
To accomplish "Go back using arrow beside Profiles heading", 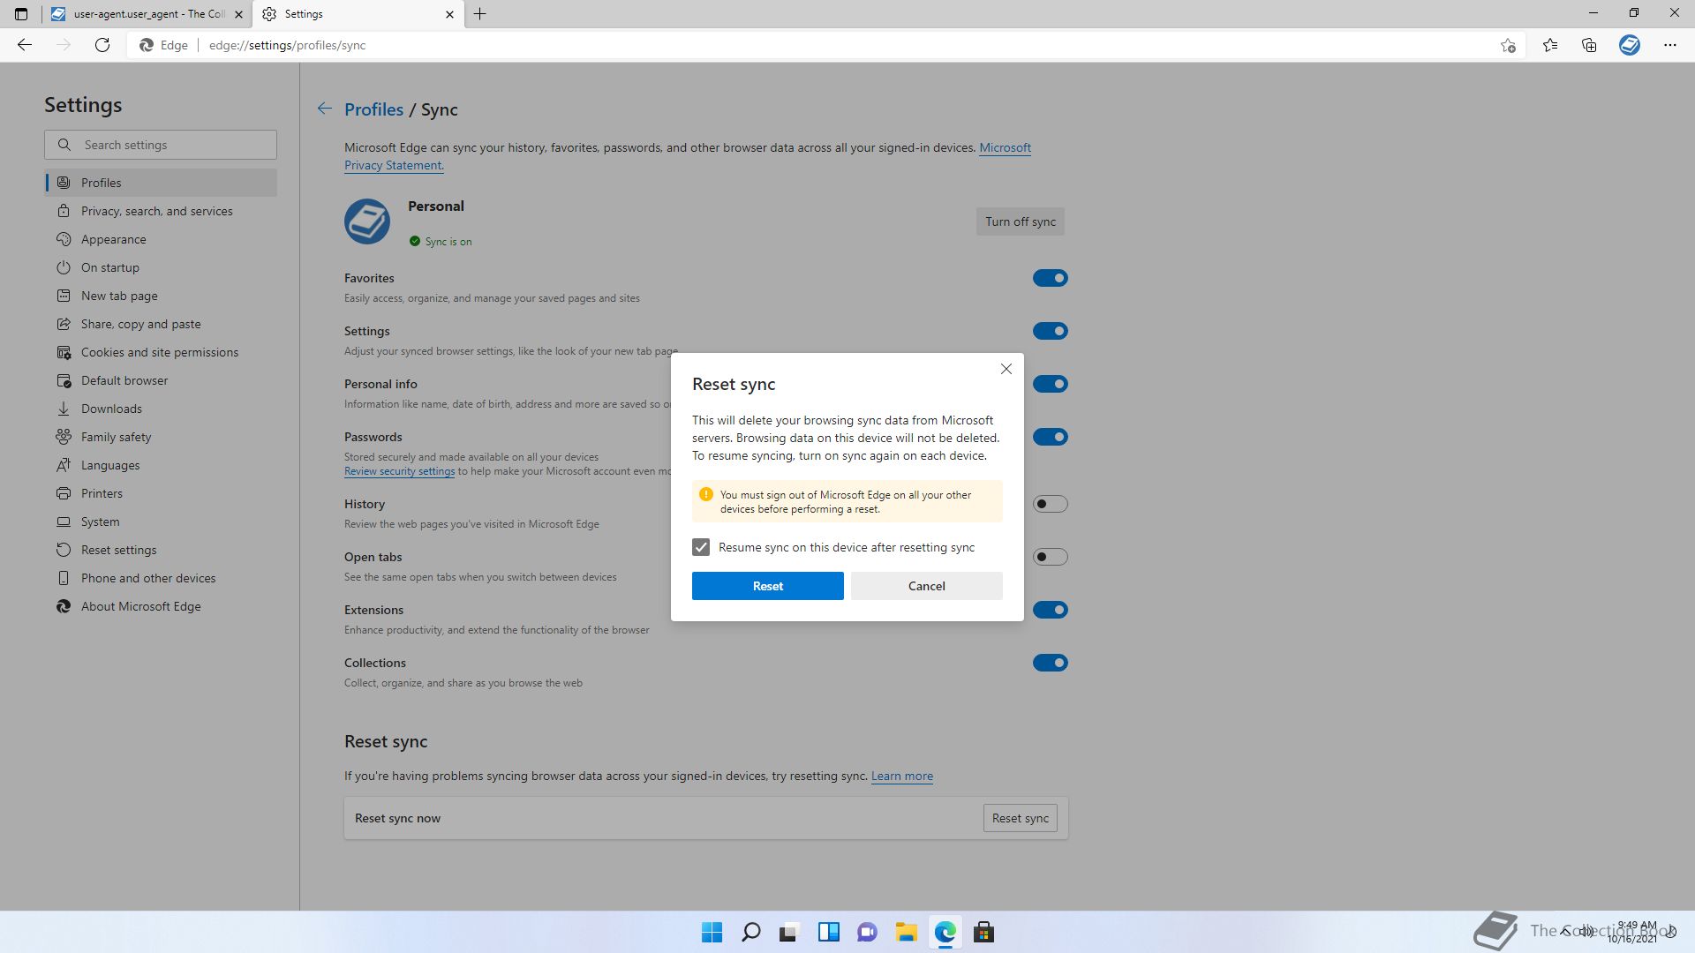I will (325, 109).
